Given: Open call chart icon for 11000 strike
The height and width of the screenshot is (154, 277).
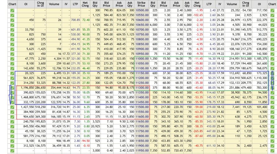Looking at the screenshot, I should (x=12, y=59).
